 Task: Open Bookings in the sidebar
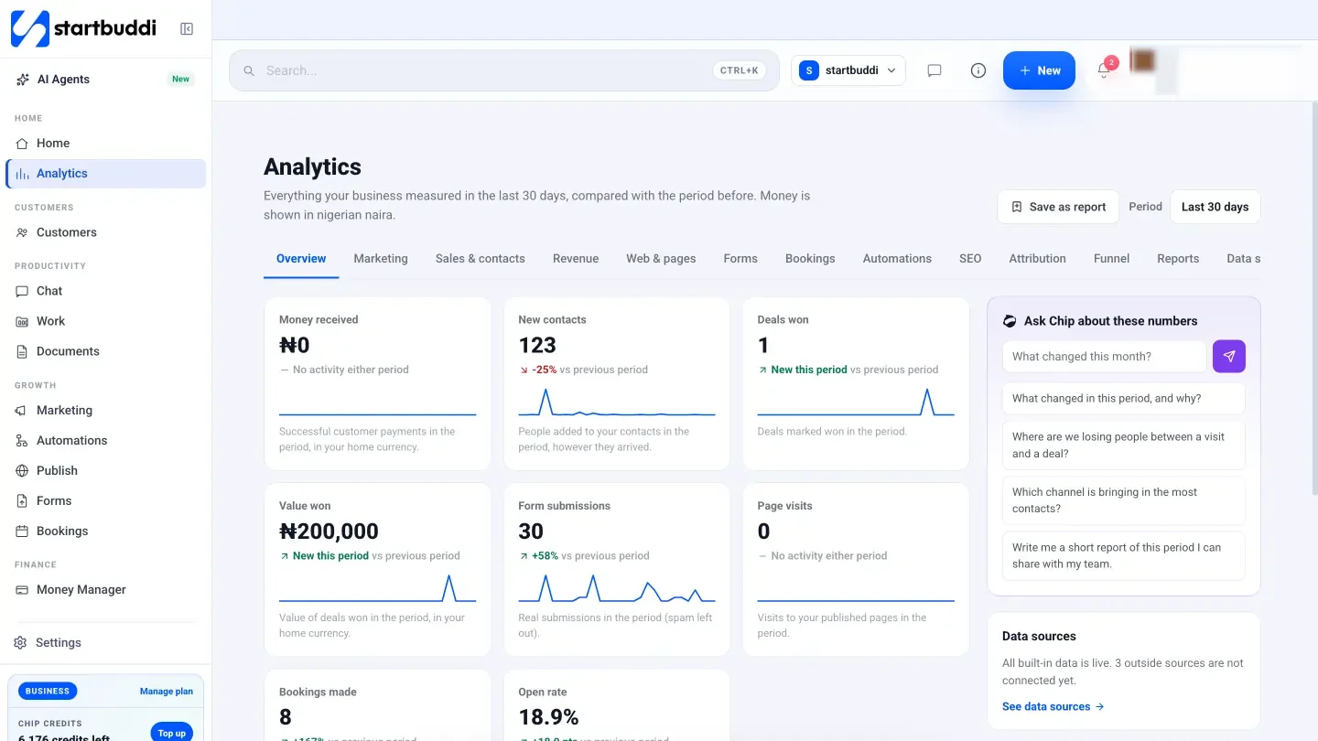pyautogui.click(x=106, y=531)
